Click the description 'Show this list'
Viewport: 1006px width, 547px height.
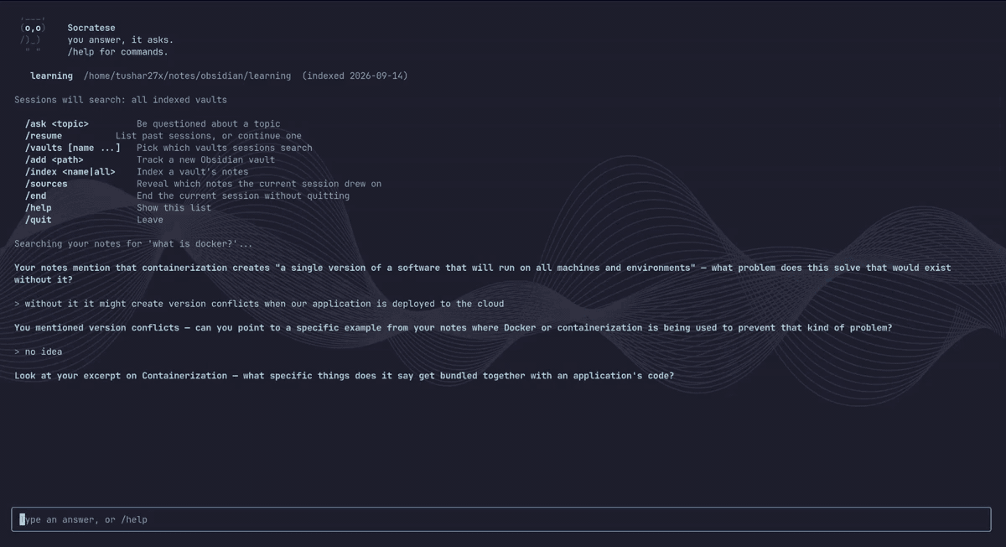pyautogui.click(x=174, y=207)
